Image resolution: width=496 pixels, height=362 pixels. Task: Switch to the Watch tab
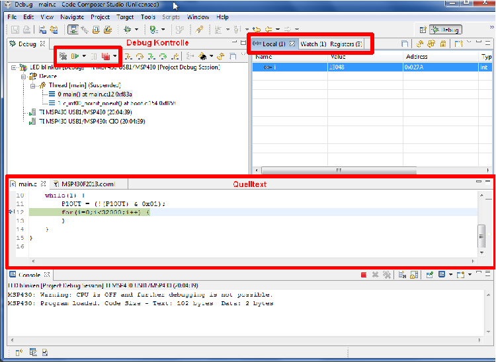tap(313, 44)
